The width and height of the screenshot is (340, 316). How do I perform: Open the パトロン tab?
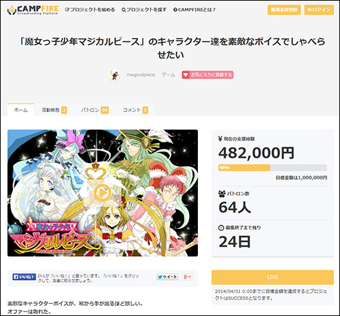(95, 110)
